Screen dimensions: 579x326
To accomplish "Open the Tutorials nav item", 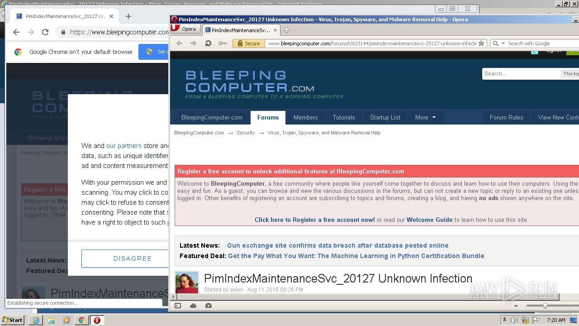I will [x=344, y=117].
